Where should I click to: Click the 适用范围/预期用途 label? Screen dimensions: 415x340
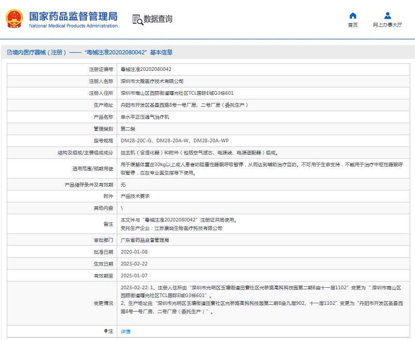coord(93,169)
